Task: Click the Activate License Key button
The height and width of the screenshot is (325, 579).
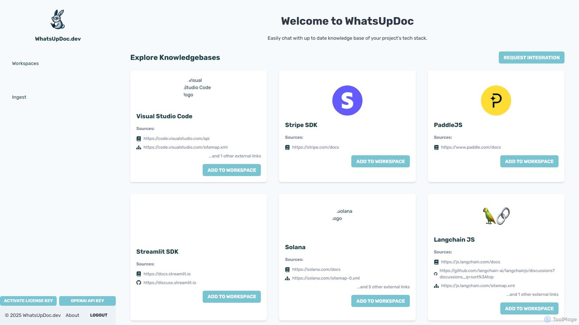Action: point(28,301)
